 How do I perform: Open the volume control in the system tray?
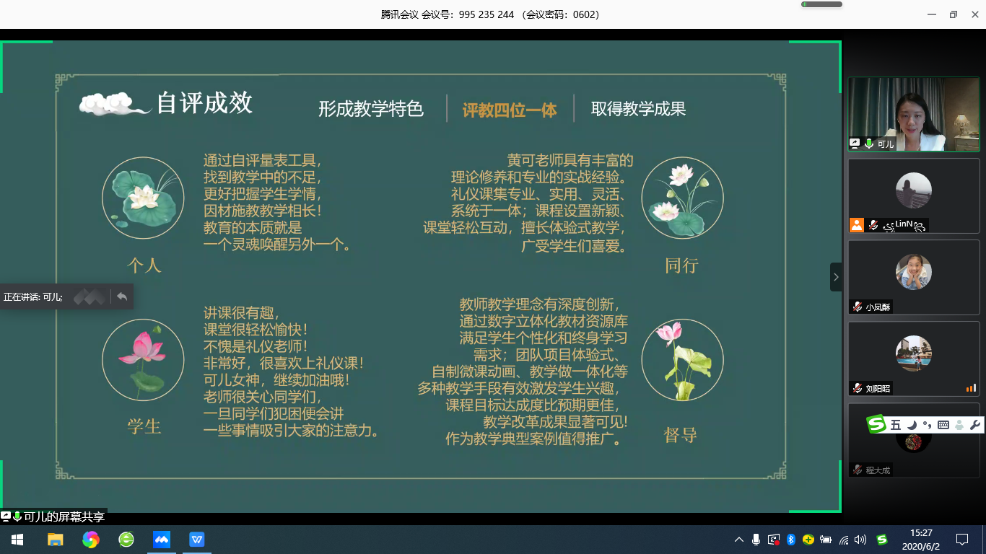pyautogui.click(x=860, y=540)
